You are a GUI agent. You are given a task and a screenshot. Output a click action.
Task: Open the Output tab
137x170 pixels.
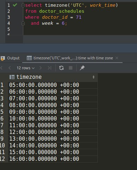[10, 58]
